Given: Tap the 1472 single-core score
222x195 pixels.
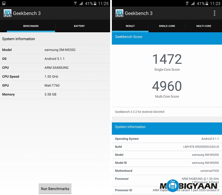Looking at the screenshot, I should click(x=167, y=59).
